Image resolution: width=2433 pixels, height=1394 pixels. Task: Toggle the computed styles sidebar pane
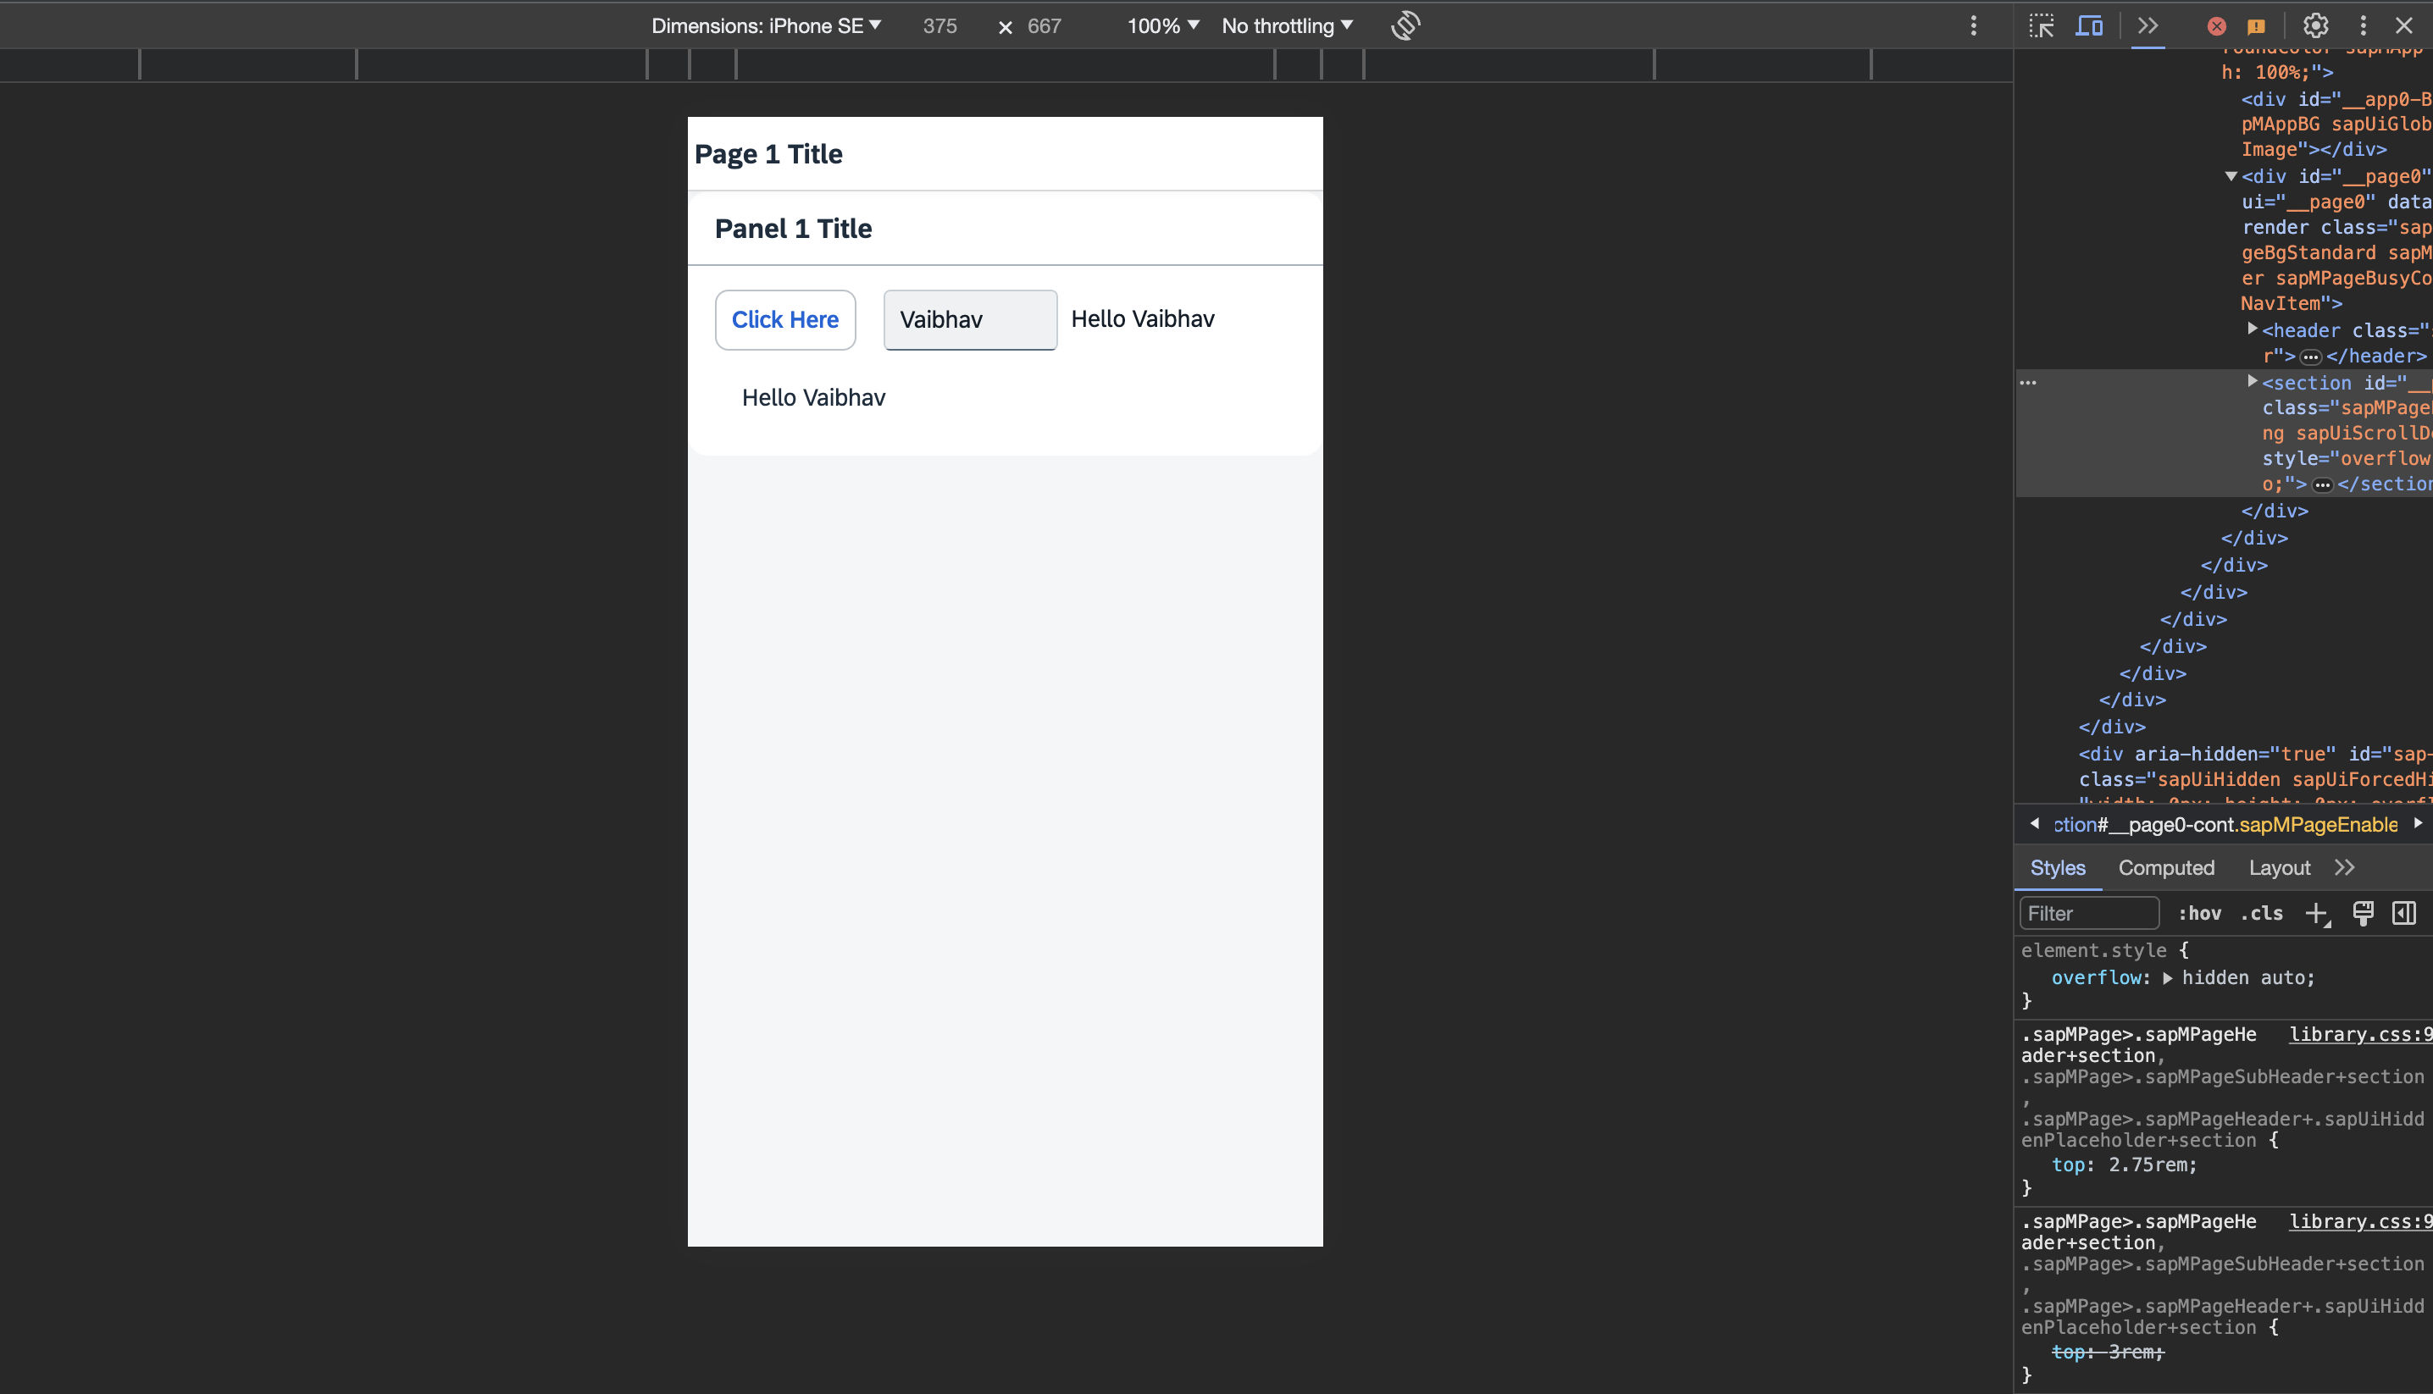tap(2403, 913)
